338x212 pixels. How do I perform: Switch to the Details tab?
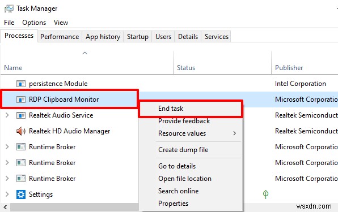[188, 37]
